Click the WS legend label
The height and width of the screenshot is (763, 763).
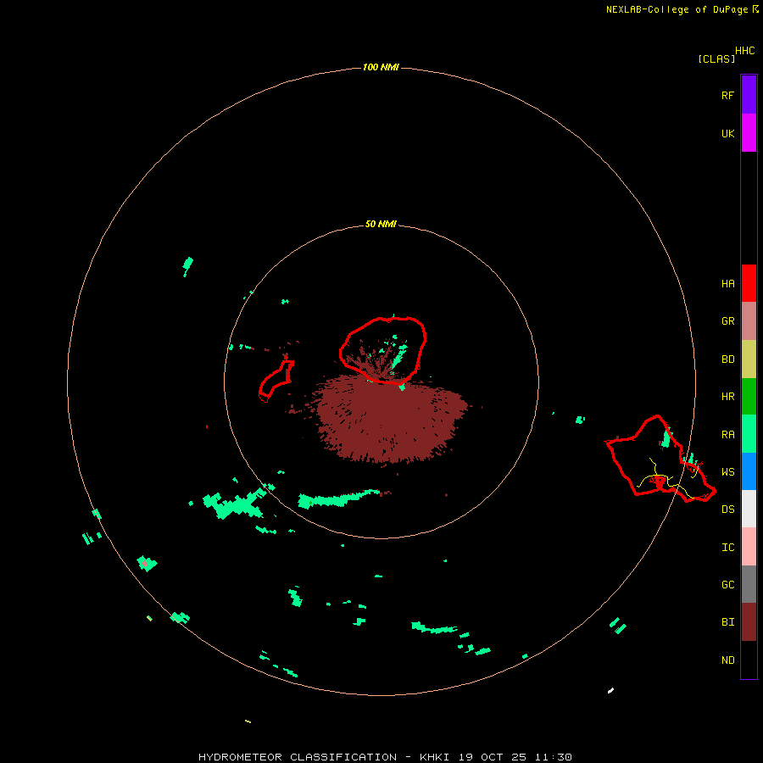727,472
